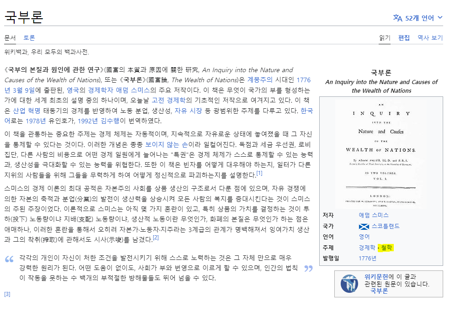461x312 pixels.
Task: Click the infobox label 저자
Action: click(x=328, y=215)
